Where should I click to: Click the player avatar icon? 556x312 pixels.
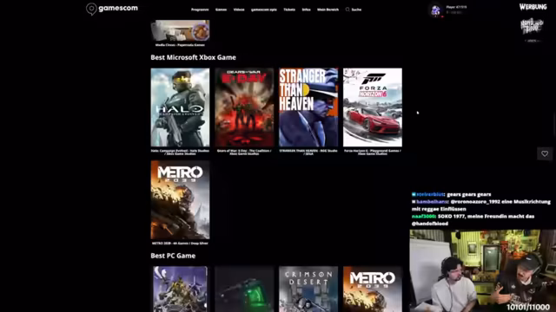click(435, 10)
